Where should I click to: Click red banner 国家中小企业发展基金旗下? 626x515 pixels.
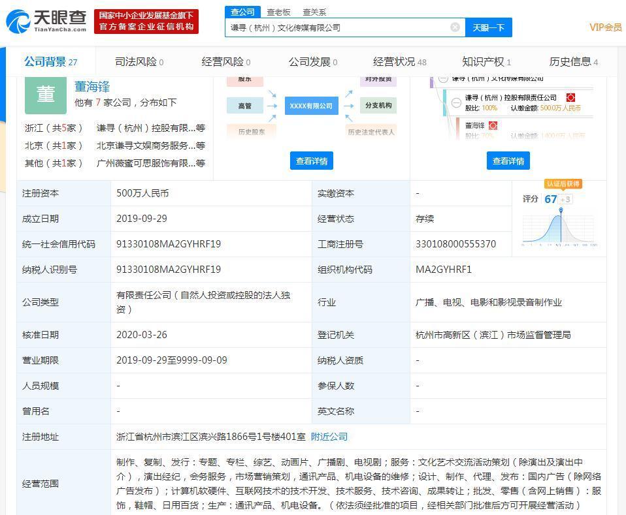[146, 21]
